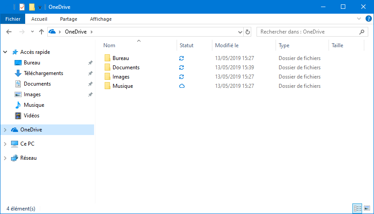The height and width of the screenshot is (214, 374).
Task: Select Accès rapide in navigation pane
Action: (x=35, y=52)
